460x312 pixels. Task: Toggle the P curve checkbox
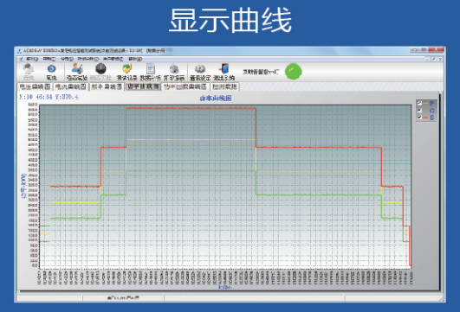pos(419,104)
